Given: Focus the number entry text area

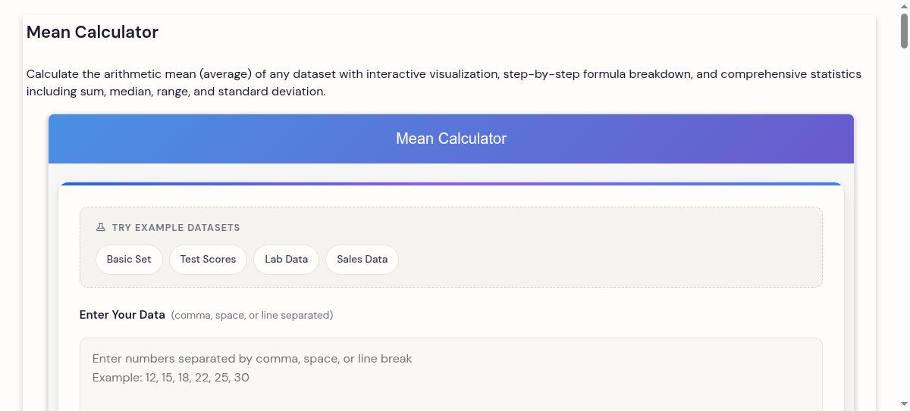Looking at the screenshot, I should [x=450, y=386].
